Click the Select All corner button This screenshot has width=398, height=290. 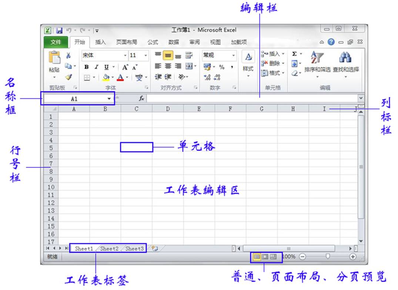tap(51, 109)
